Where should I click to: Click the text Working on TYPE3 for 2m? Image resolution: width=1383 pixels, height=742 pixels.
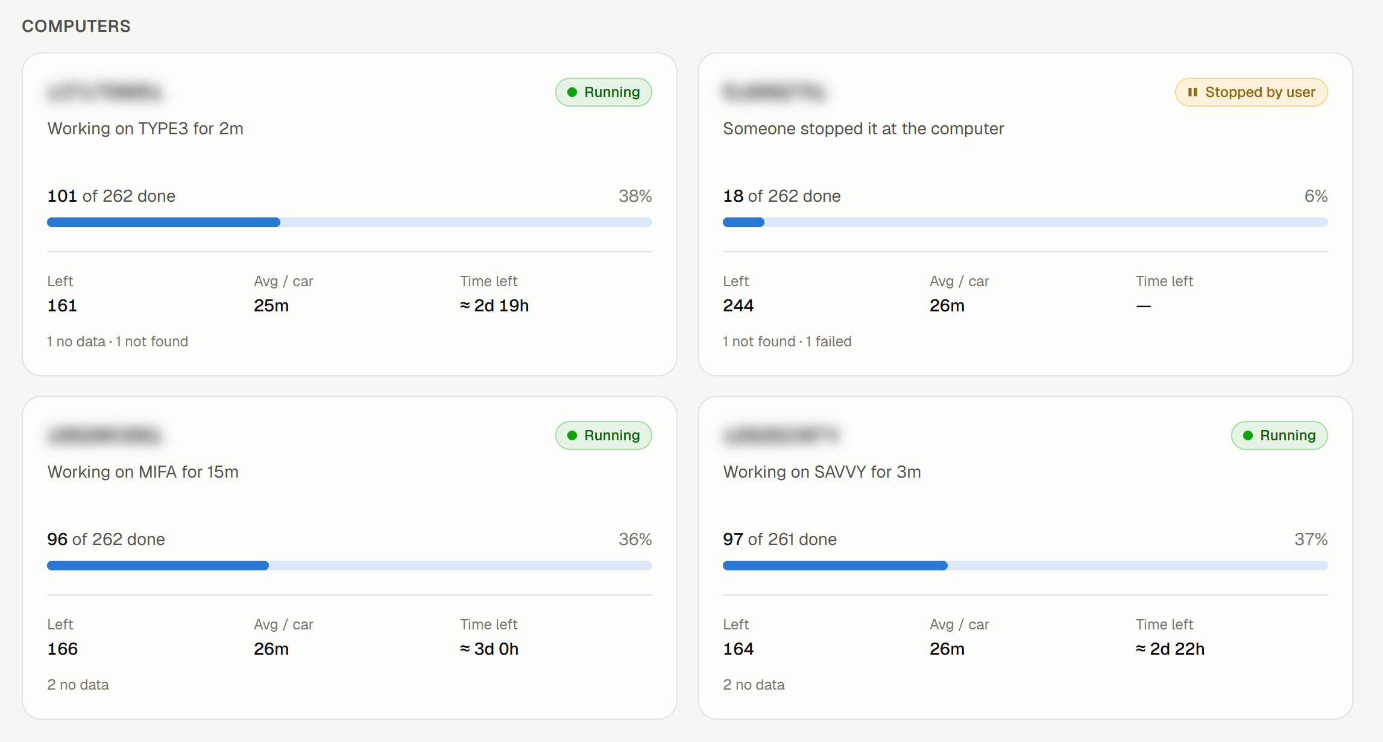pyautogui.click(x=145, y=128)
